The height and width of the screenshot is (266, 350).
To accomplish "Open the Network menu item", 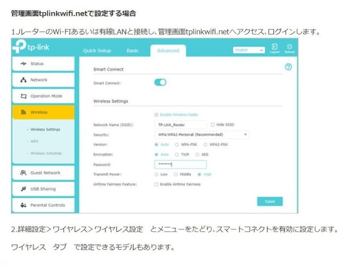I will pos(43,80).
